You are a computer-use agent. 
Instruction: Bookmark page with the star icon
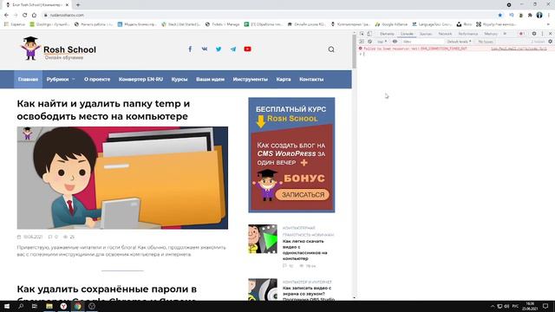[500, 16]
